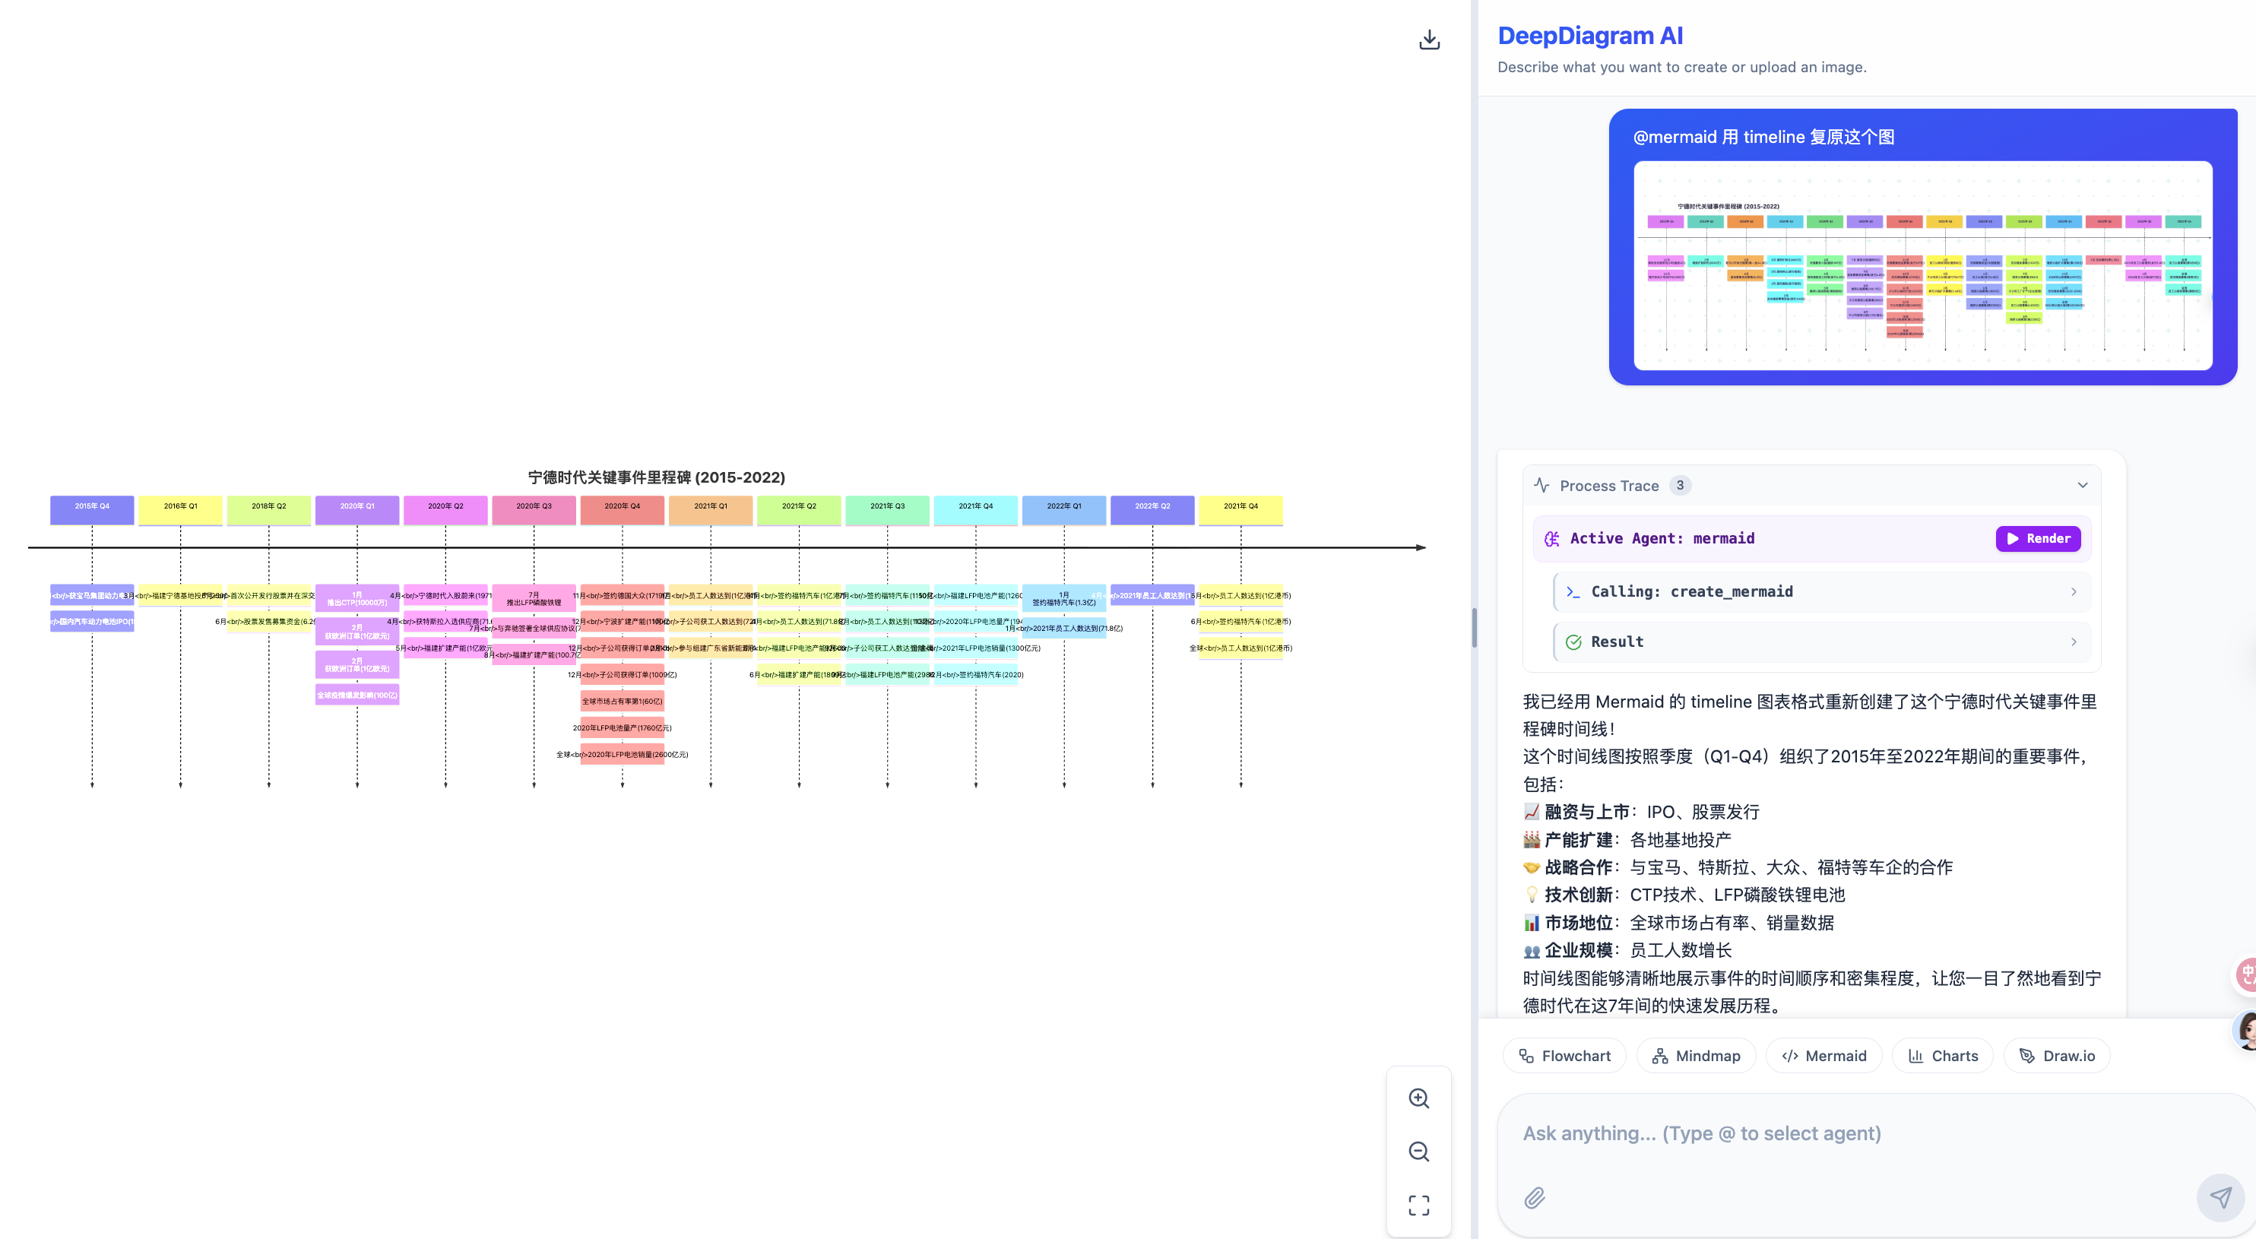Click the send message arrow icon
The height and width of the screenshot is (1239, 2256).
coord(2220,1197)
